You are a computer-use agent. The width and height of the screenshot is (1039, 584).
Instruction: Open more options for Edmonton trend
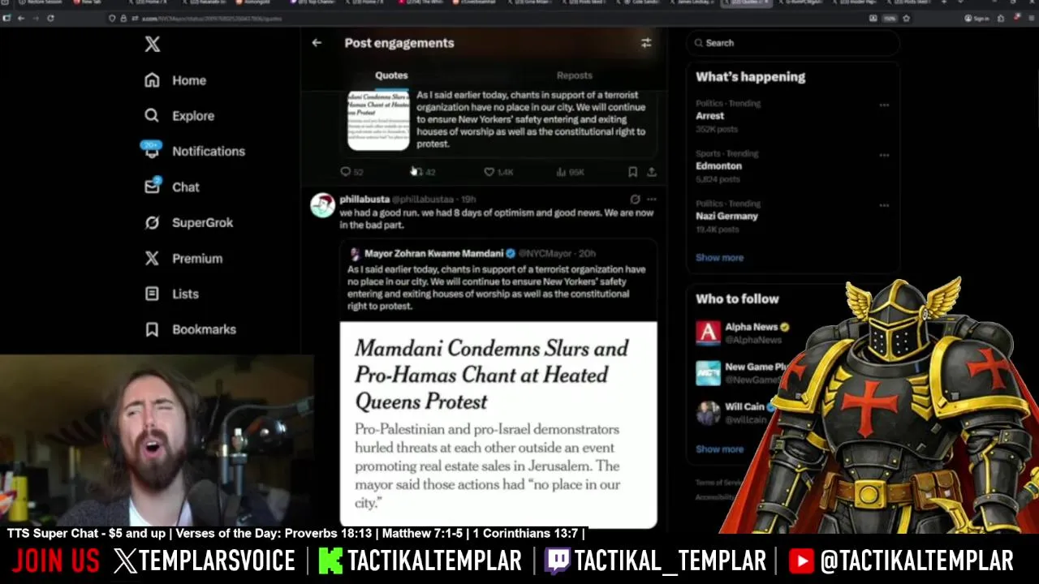884,155
